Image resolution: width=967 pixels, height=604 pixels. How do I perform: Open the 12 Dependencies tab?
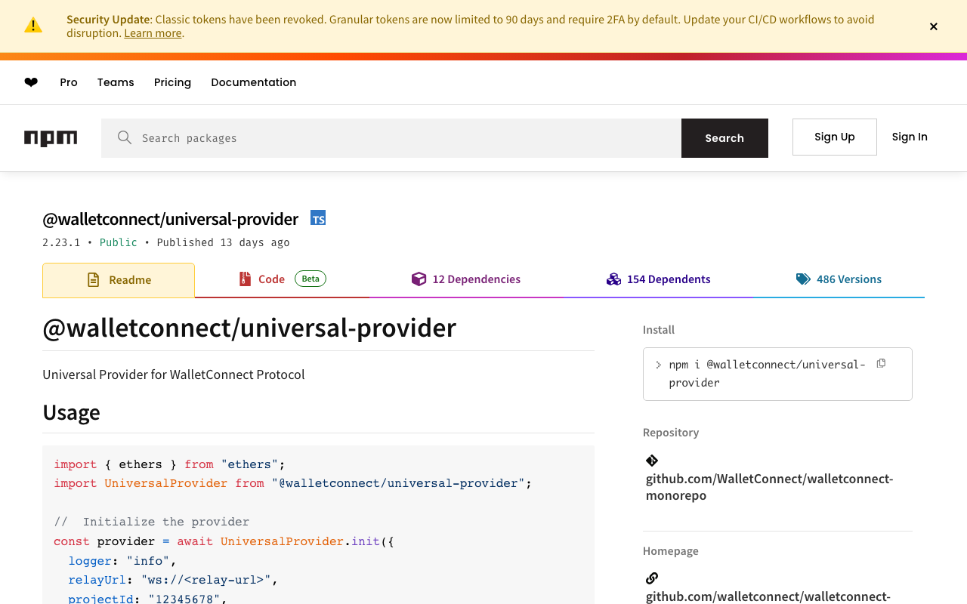point(466,279)
